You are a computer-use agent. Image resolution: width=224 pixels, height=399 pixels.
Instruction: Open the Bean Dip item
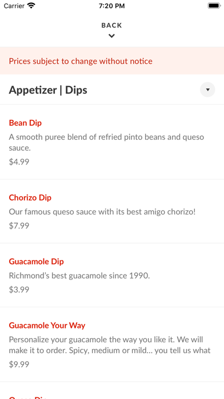(x=112, y=142)
